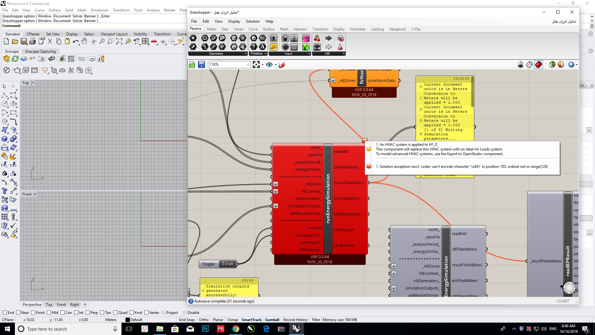The height and width of the screenshot is (335, 595).
Task: Click the Rhino Open folder icon
Action: coord(15,41)
